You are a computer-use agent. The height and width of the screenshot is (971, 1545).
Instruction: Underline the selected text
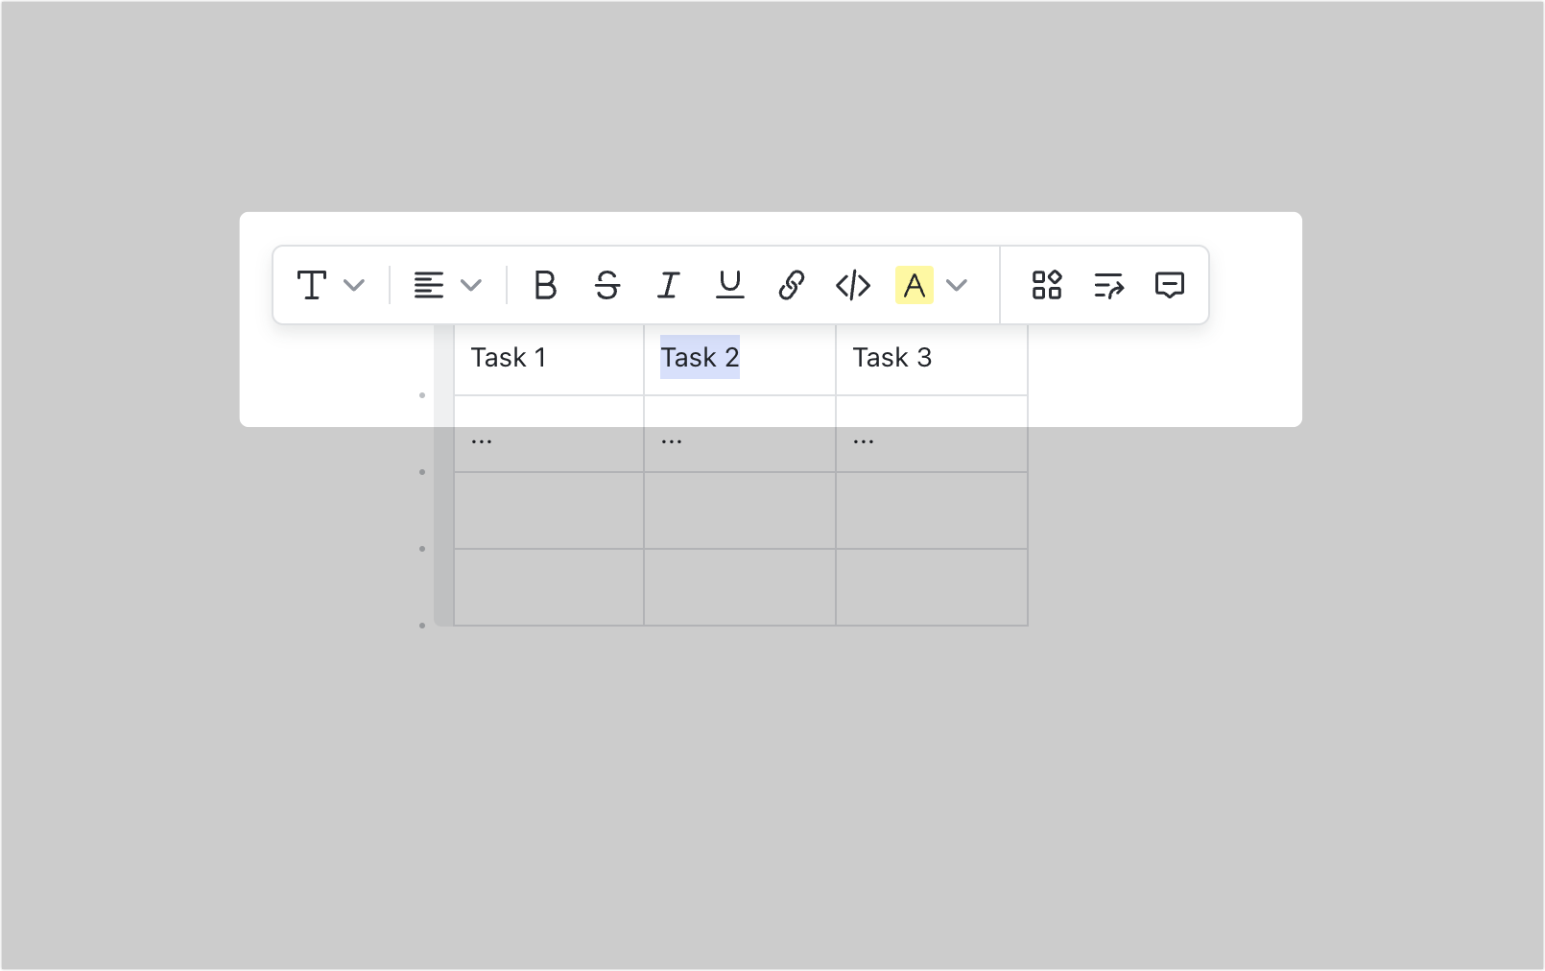point(729,285)
